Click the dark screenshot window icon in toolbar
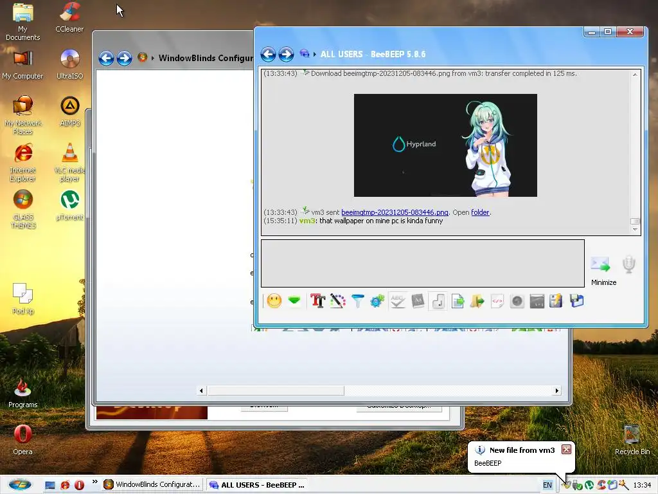 point(537,301)
